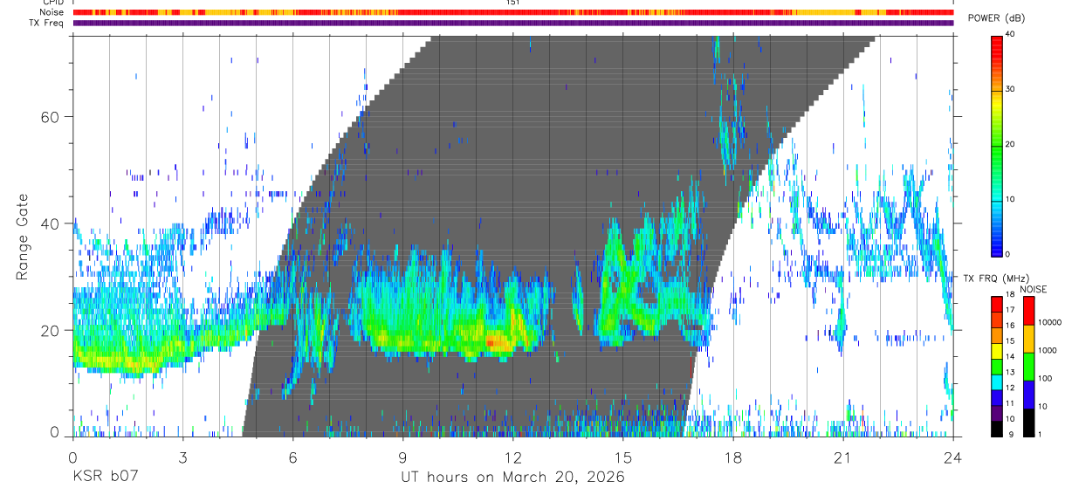1072x495 pixels.
Task: Click the 'TX FRQ (MHz)' legend title
Action: click(x=996, y=278)
